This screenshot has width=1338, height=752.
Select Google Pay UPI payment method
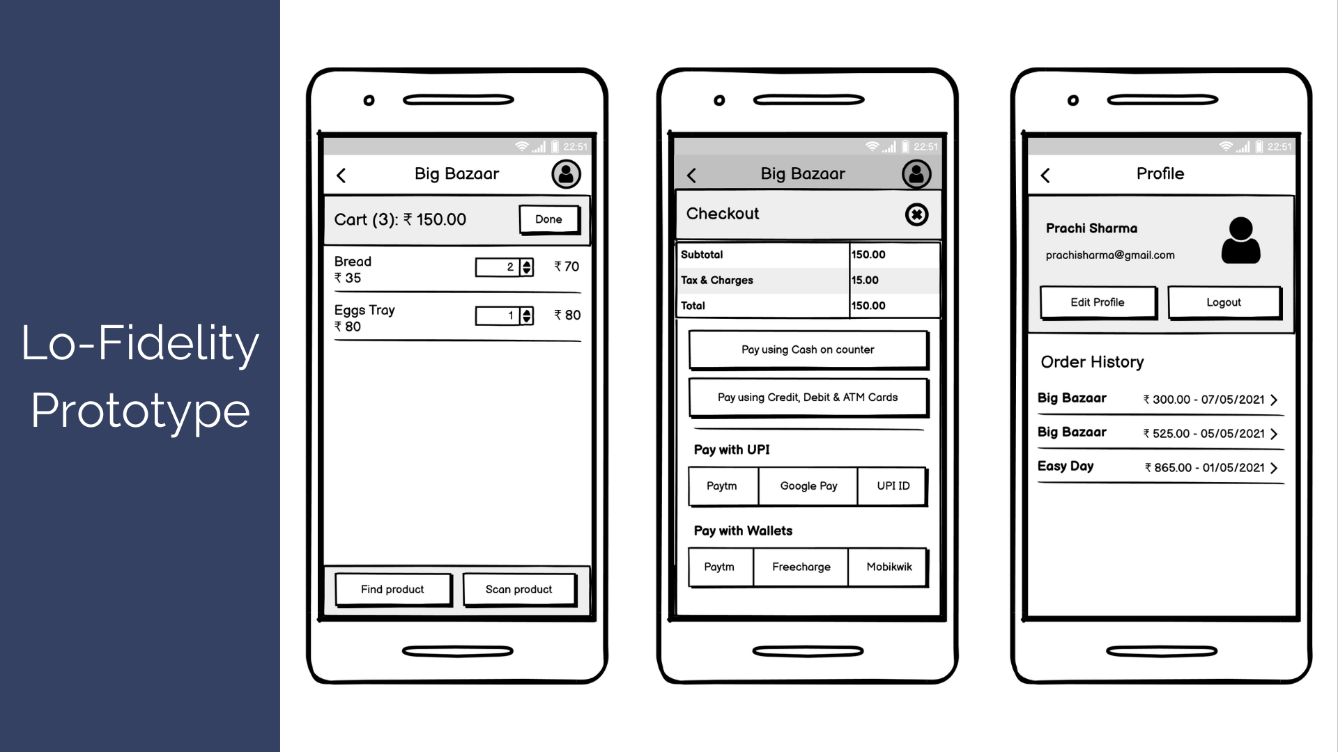[806, 485]
